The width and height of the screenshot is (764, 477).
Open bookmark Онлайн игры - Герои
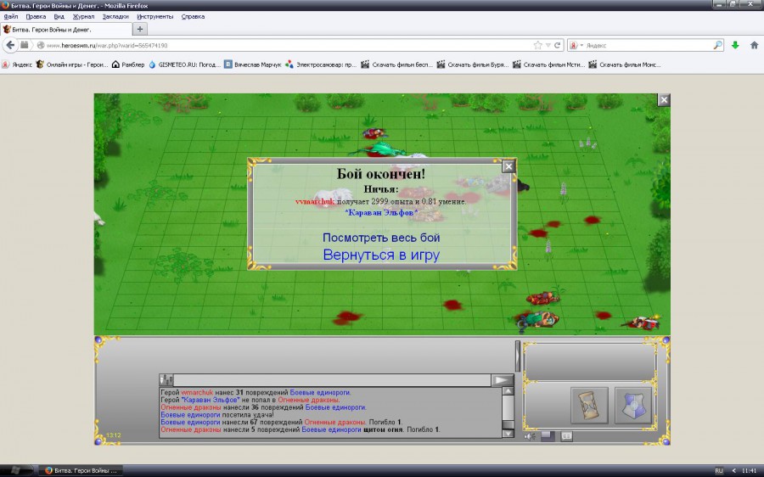click(71, 65)
